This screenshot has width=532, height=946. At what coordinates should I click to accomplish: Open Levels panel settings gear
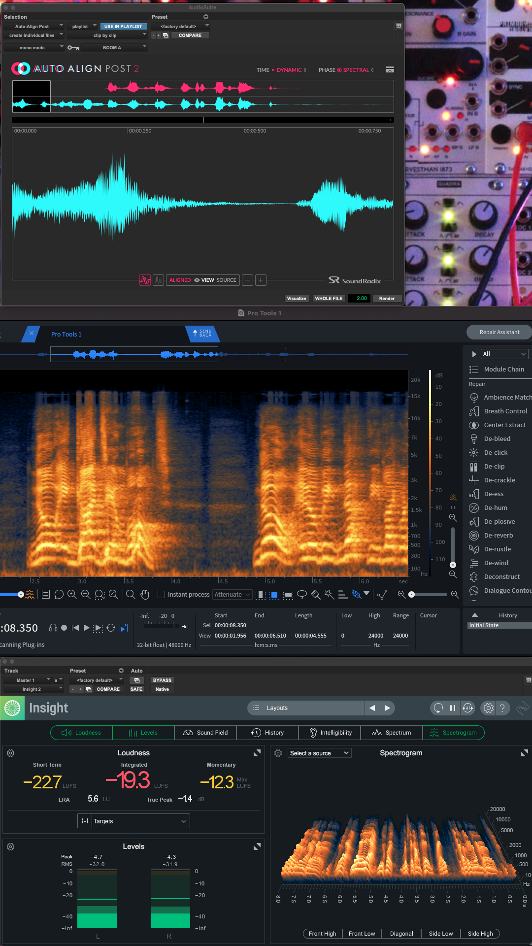(x=11, y=847)
